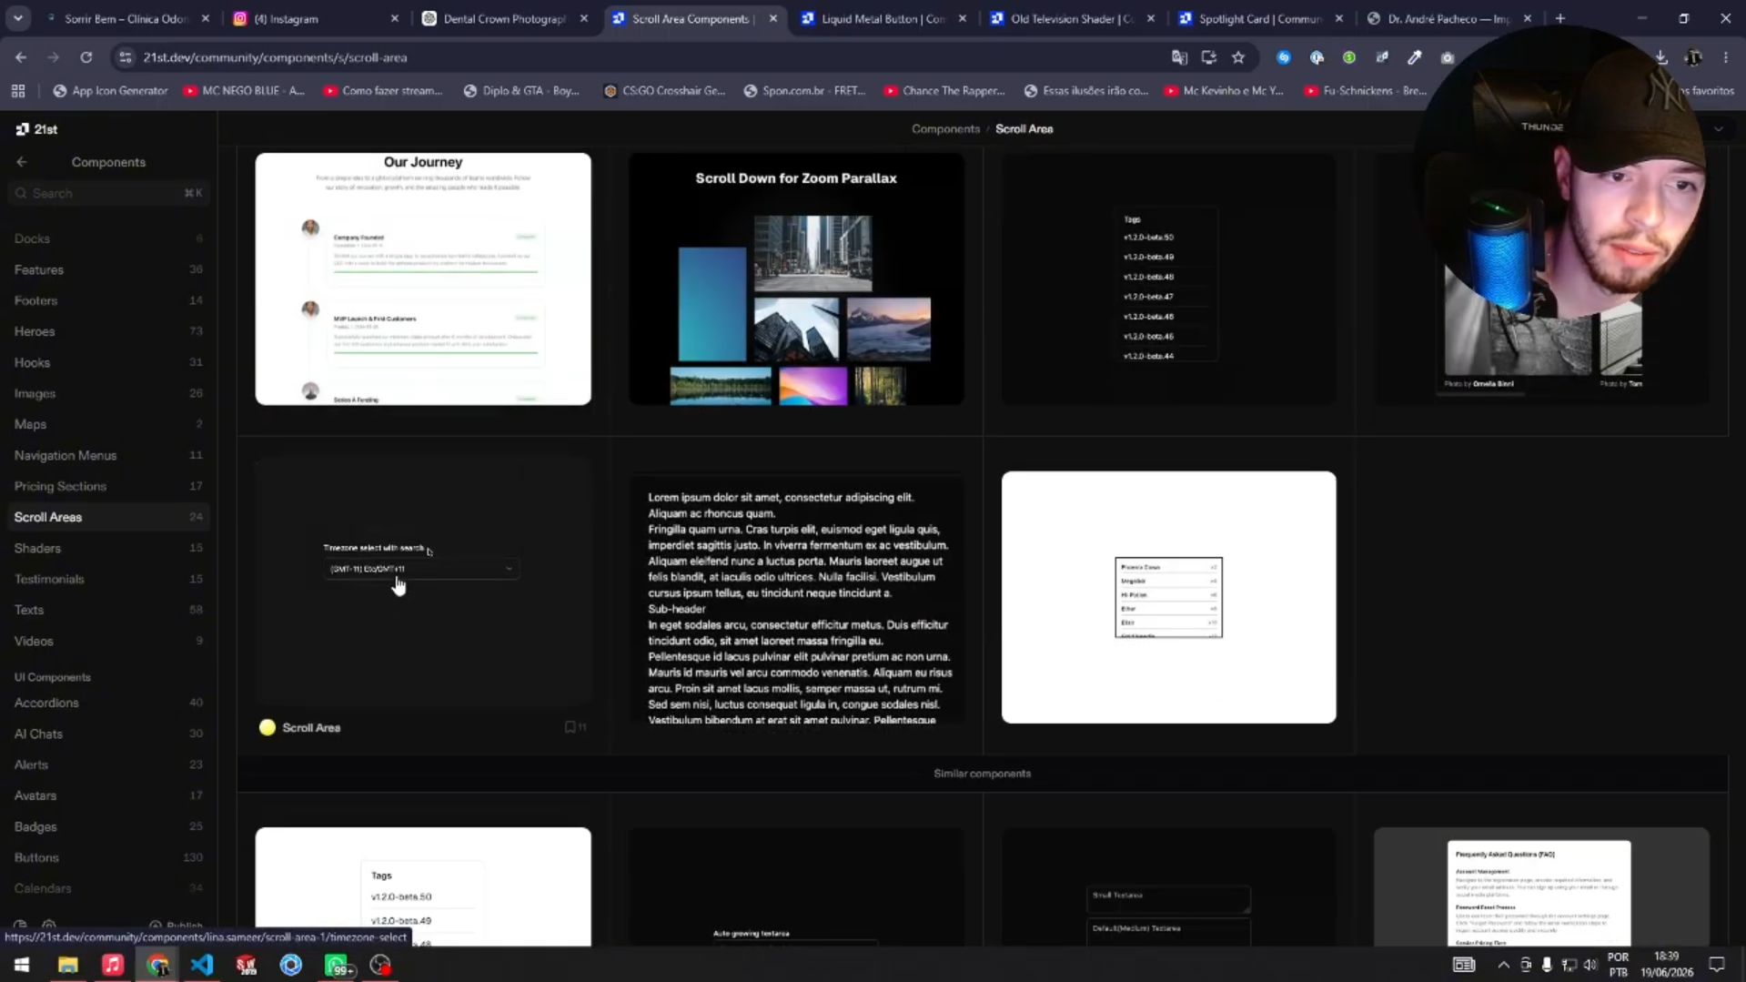The width and height of the screenshot is (1746, 982).
Task: Open the Chrome profile avatar
Action: click(x=1693, y=57)
